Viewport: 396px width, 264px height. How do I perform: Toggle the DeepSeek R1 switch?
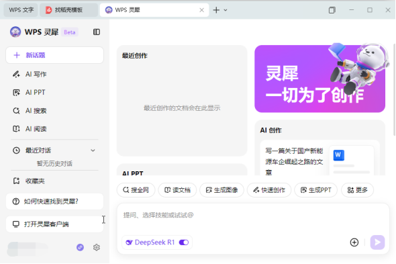point(184,243)
